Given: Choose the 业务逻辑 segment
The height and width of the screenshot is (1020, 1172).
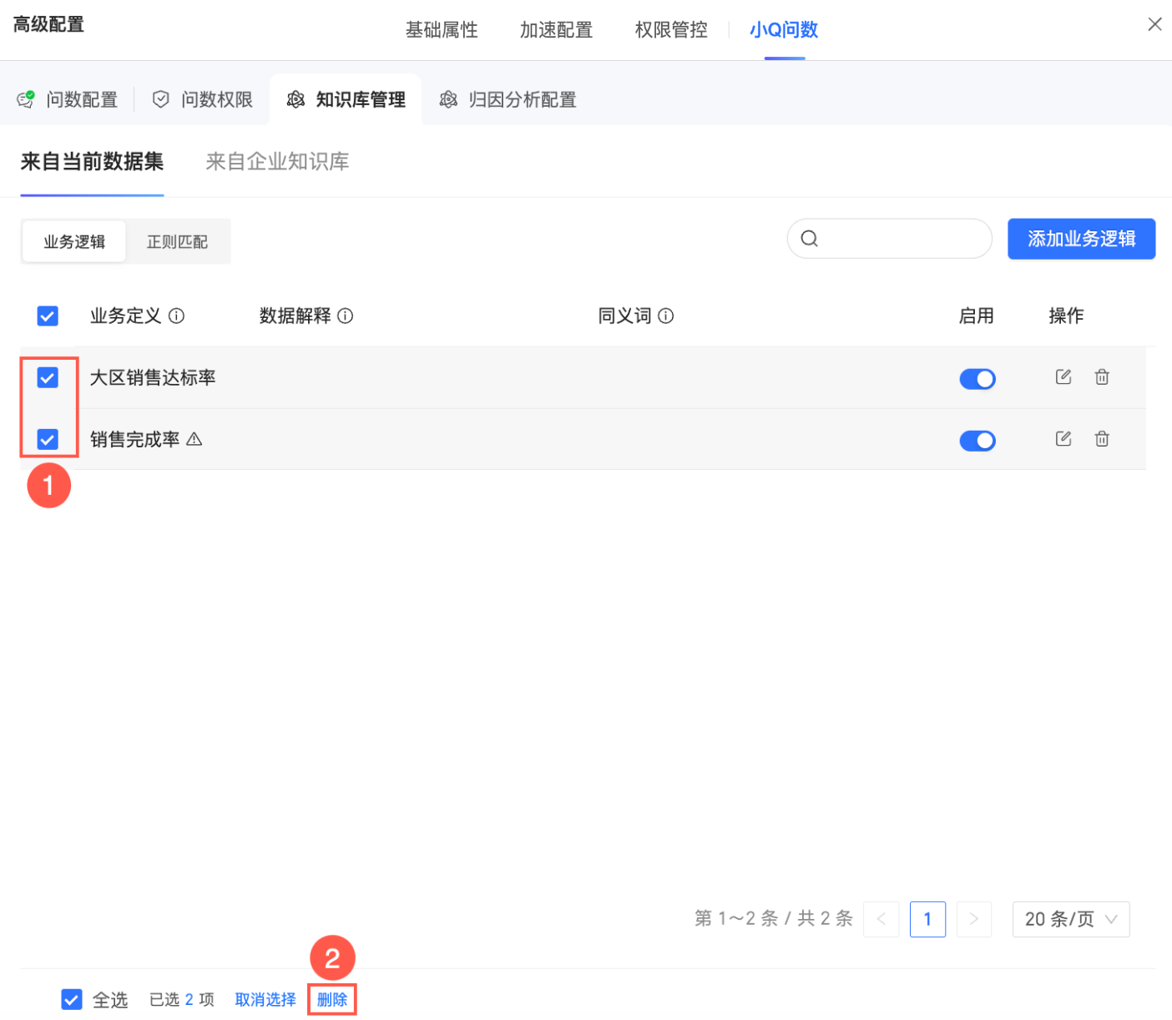Looking at the screenshot, I should 74,242.
